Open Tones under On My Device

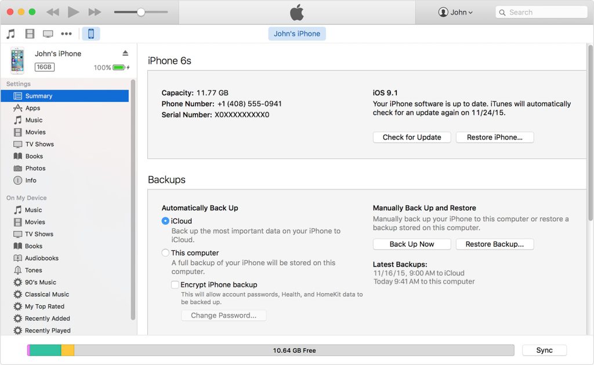point(32,270)
